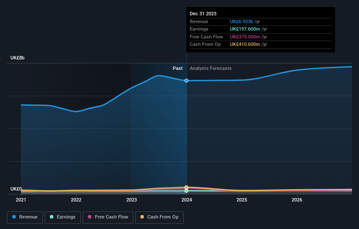Click the Cash From Op orange marker at 2024

[x=186, y=187]
